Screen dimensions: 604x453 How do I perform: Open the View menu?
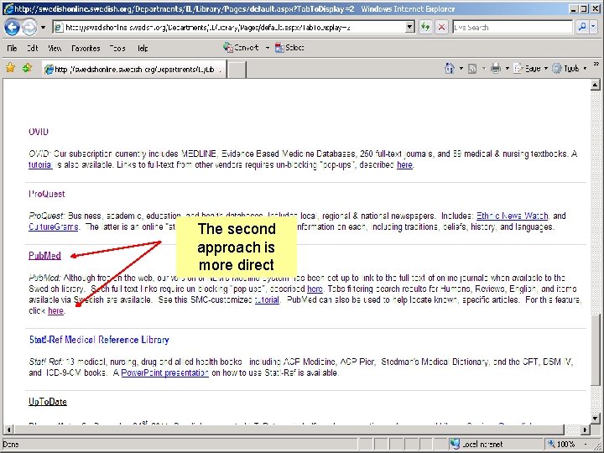point(55,48)
